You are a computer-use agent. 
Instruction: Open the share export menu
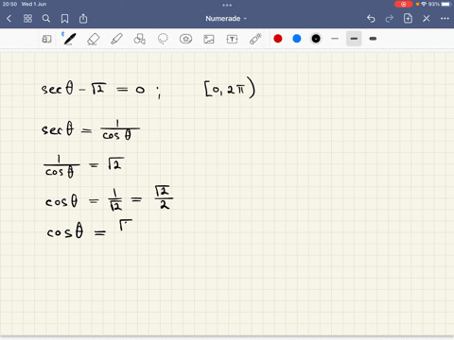tap(83, 19)
